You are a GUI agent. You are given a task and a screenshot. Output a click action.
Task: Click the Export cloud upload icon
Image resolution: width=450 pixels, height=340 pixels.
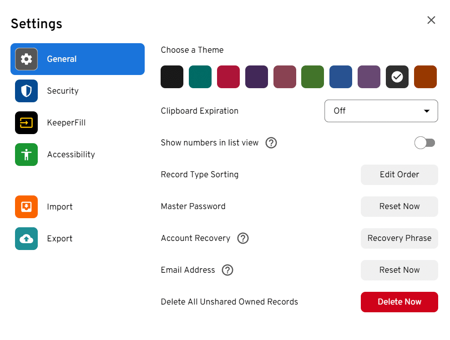pos(26,239)
